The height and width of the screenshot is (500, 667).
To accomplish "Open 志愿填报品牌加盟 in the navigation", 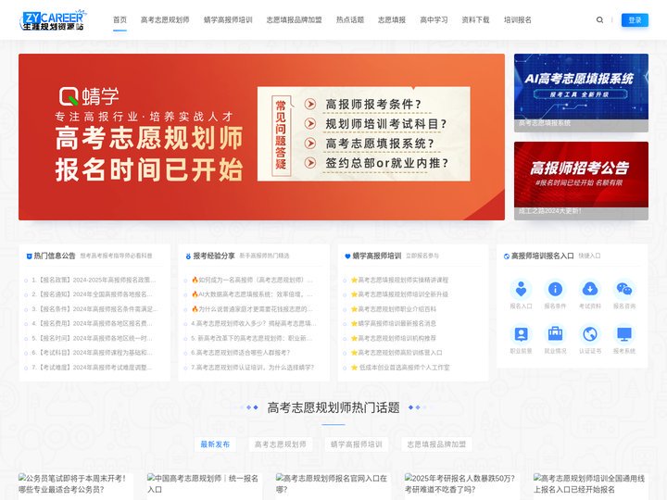I will (295, 20).
